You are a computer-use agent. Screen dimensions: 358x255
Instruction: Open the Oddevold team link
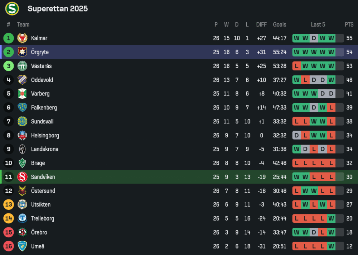click(42, 80)
